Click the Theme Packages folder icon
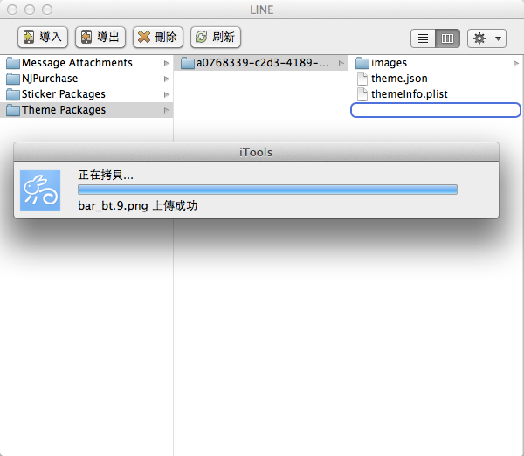The height and width of the screenshot is (456, 524). point(13,110)
